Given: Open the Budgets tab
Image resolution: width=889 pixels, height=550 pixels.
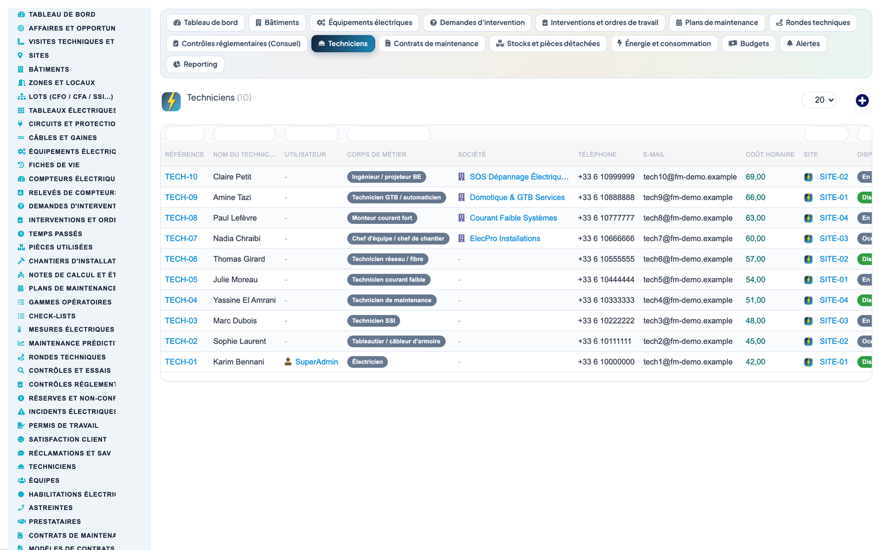Looking at the screenshot, I should click(x=749, y=44).
